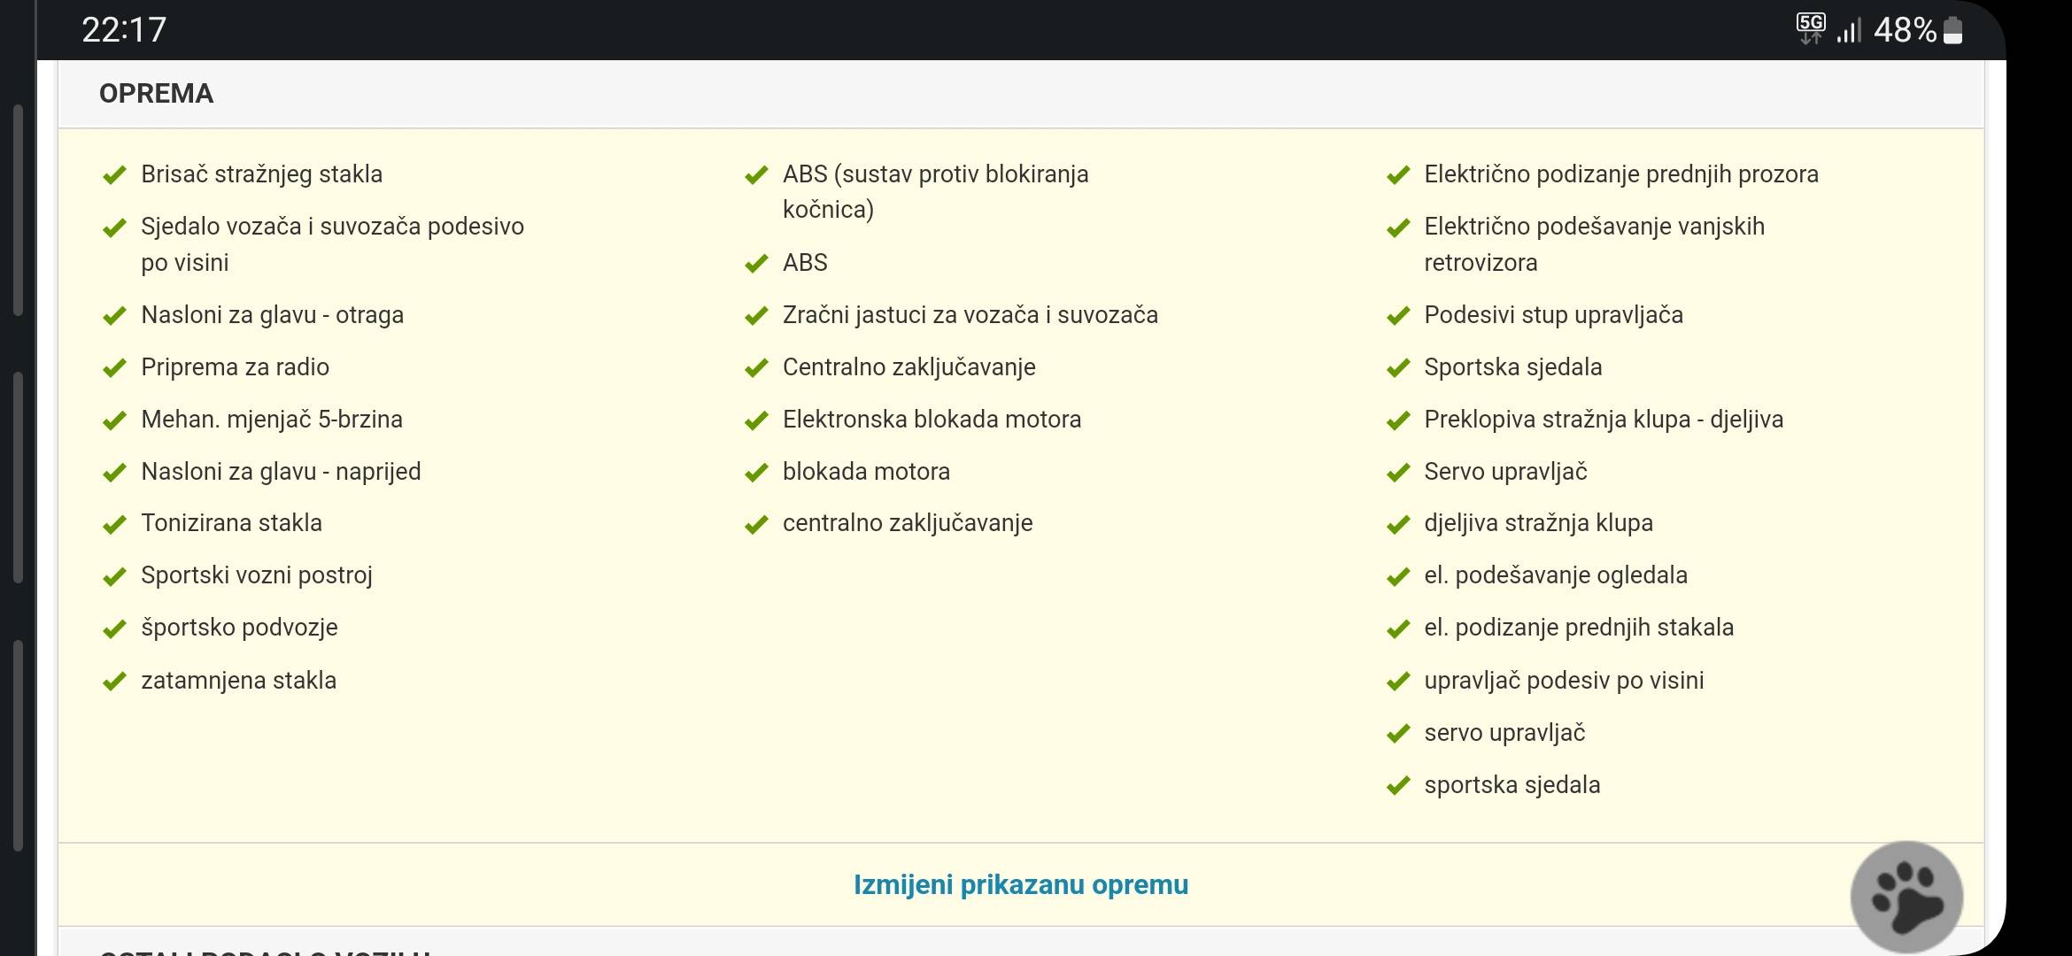Click checkmark beside Brisač stražnjeg stakla

tap(114, 175)
